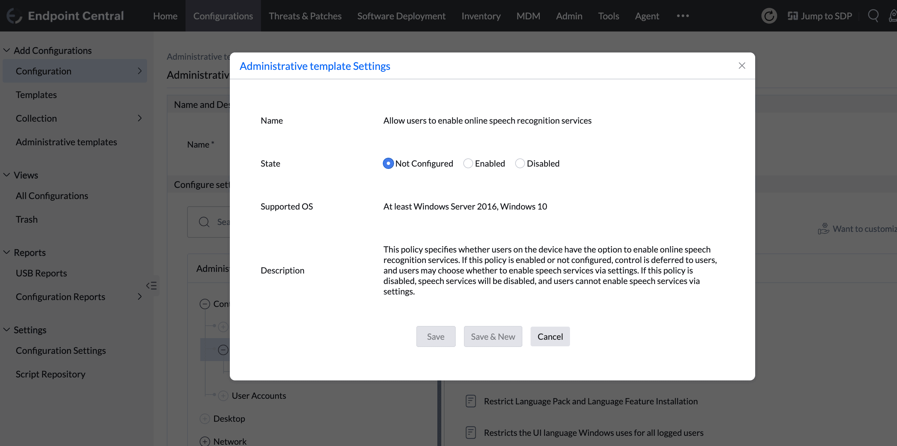Open the Inventory menu item
This screenshot has width=897, height=446.
click(481, 16)
